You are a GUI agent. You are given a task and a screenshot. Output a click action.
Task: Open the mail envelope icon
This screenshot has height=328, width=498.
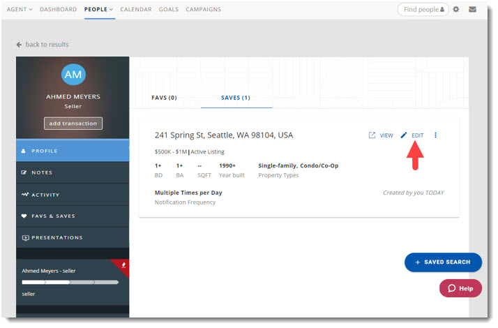coord(473,10)
